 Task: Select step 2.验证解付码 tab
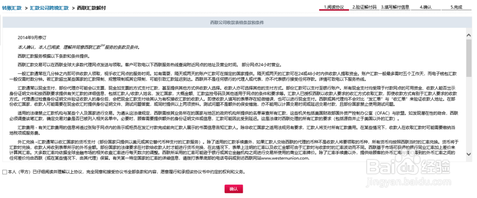pyautogui.click(x=364, y=7)
